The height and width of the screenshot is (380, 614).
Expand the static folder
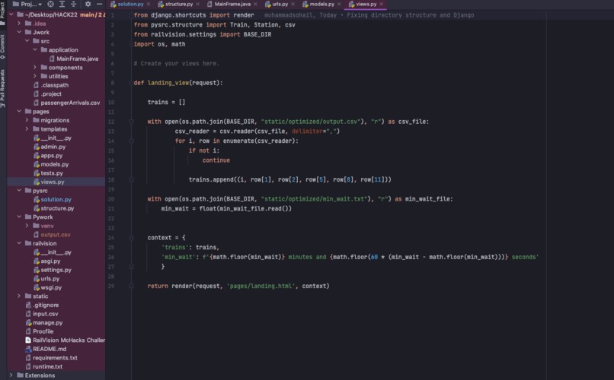pyautogui.click(x=19, y=296)
